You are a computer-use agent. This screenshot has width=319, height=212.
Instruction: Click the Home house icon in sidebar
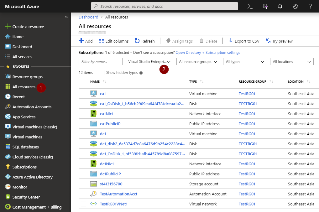click(x=8, y=37)
